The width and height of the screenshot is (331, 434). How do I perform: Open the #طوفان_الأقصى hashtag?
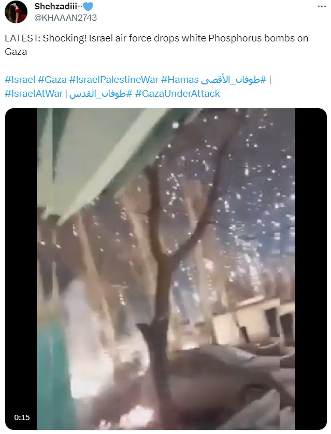[x=234, y=80]
